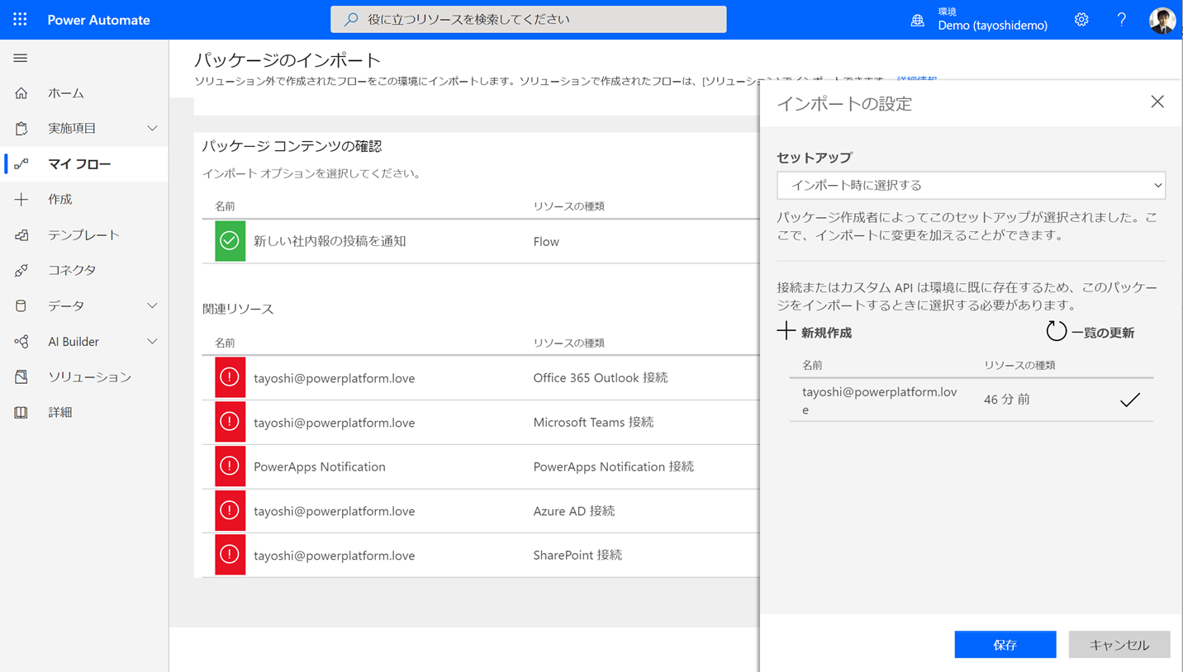Click red alert icon for Microsoft Teams 接続

tap(230, 422)
